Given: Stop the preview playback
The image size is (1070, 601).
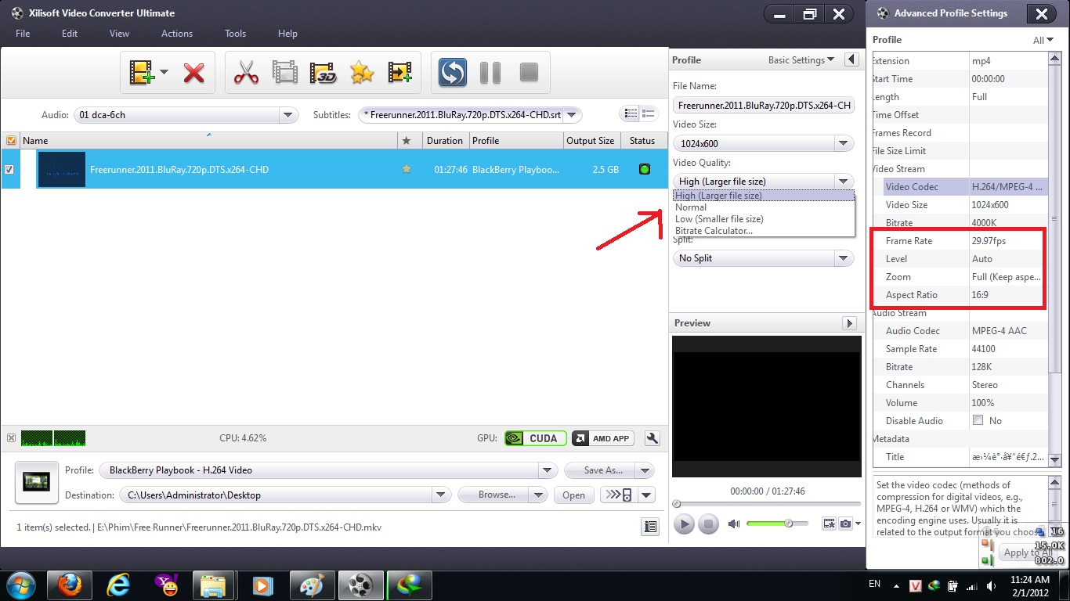Looking at the screenshot, I should (708, 524).
